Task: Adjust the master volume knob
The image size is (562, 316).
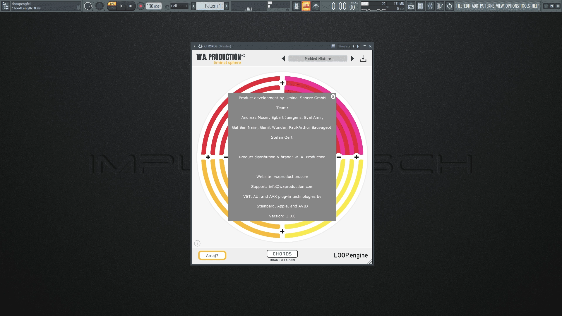Action: click(88, 6)
